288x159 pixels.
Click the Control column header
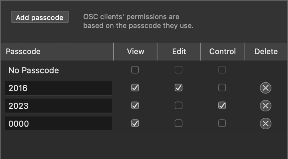(x=222, y=52)
